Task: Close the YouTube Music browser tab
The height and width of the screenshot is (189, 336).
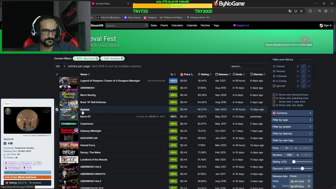Action: pos(128,4)
